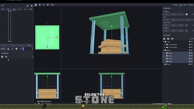The width and height of the screenshot is (194, 109).
Task: Switch to the Start mode tab
Action: coord(176,5)
